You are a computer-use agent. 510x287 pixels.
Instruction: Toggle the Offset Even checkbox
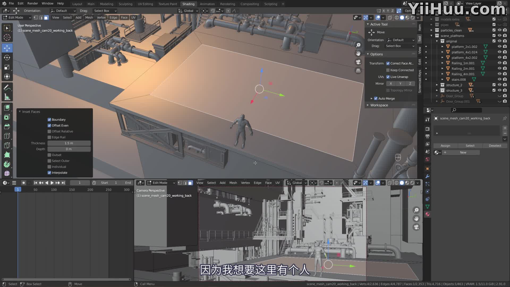coord(49,125)
